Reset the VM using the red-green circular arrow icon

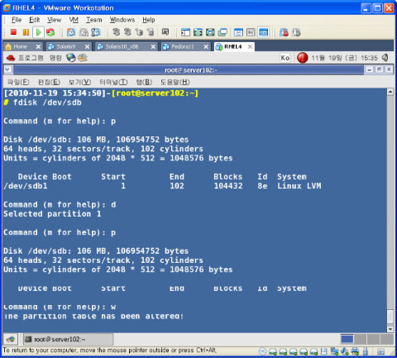click(50, 32)
